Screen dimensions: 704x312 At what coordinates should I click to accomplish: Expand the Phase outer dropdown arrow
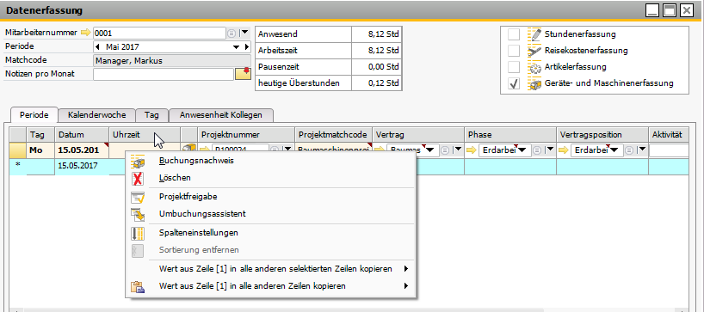[x=550, y=150]
